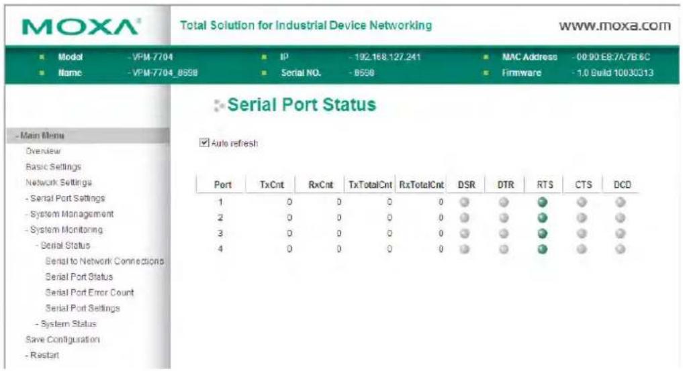Open Network Settings from the menu
Image resolution: width=683 pixels, height=371 pixels.
(58, 182)
